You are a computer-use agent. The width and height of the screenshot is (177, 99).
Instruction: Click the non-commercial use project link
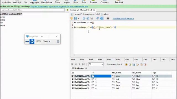point(68,7)
